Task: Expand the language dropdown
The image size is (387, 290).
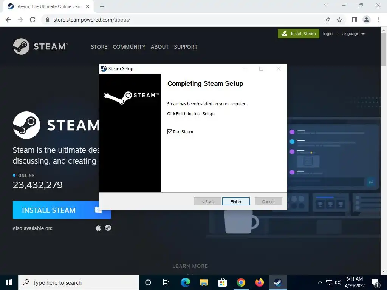Action: (x=353, y=34)
